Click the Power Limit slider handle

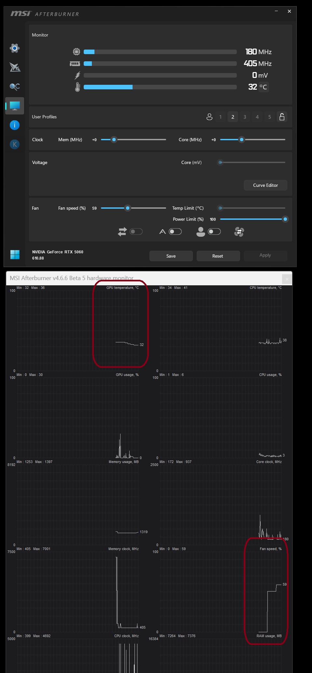tap(285, 219)
